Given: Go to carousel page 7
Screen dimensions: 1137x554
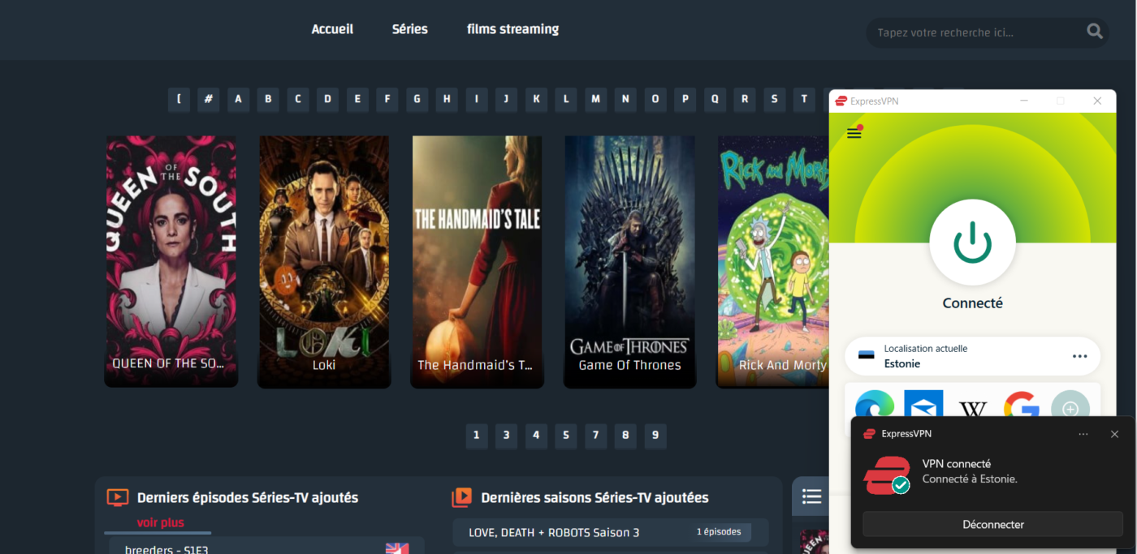Looking at the screenshot, I should tap(596, 436).
